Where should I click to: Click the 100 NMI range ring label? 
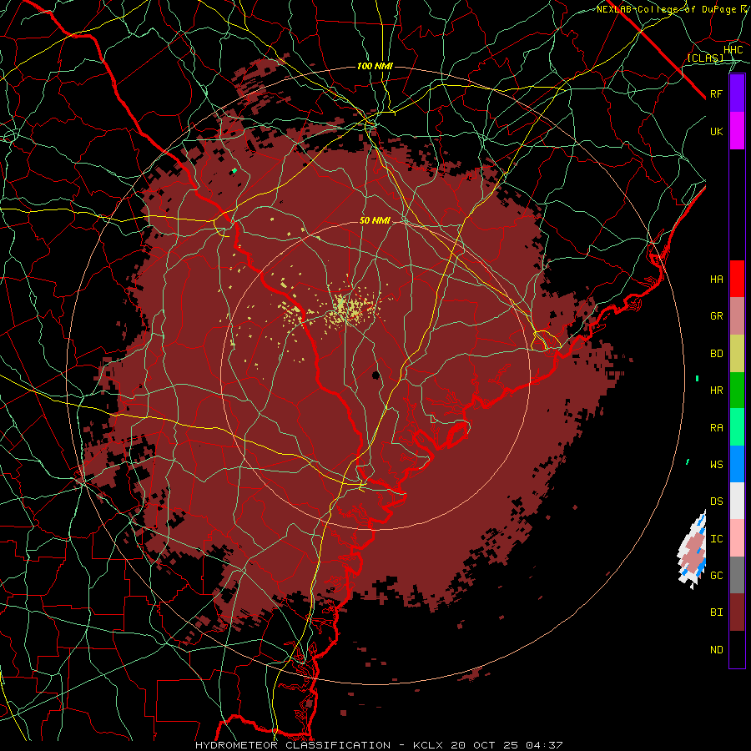(375, 66)
